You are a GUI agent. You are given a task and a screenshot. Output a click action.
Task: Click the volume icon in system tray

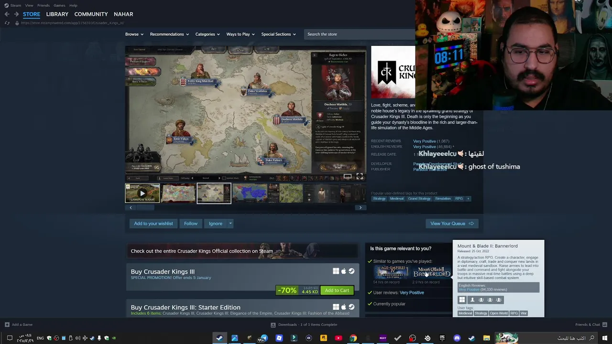pos(78,338)
